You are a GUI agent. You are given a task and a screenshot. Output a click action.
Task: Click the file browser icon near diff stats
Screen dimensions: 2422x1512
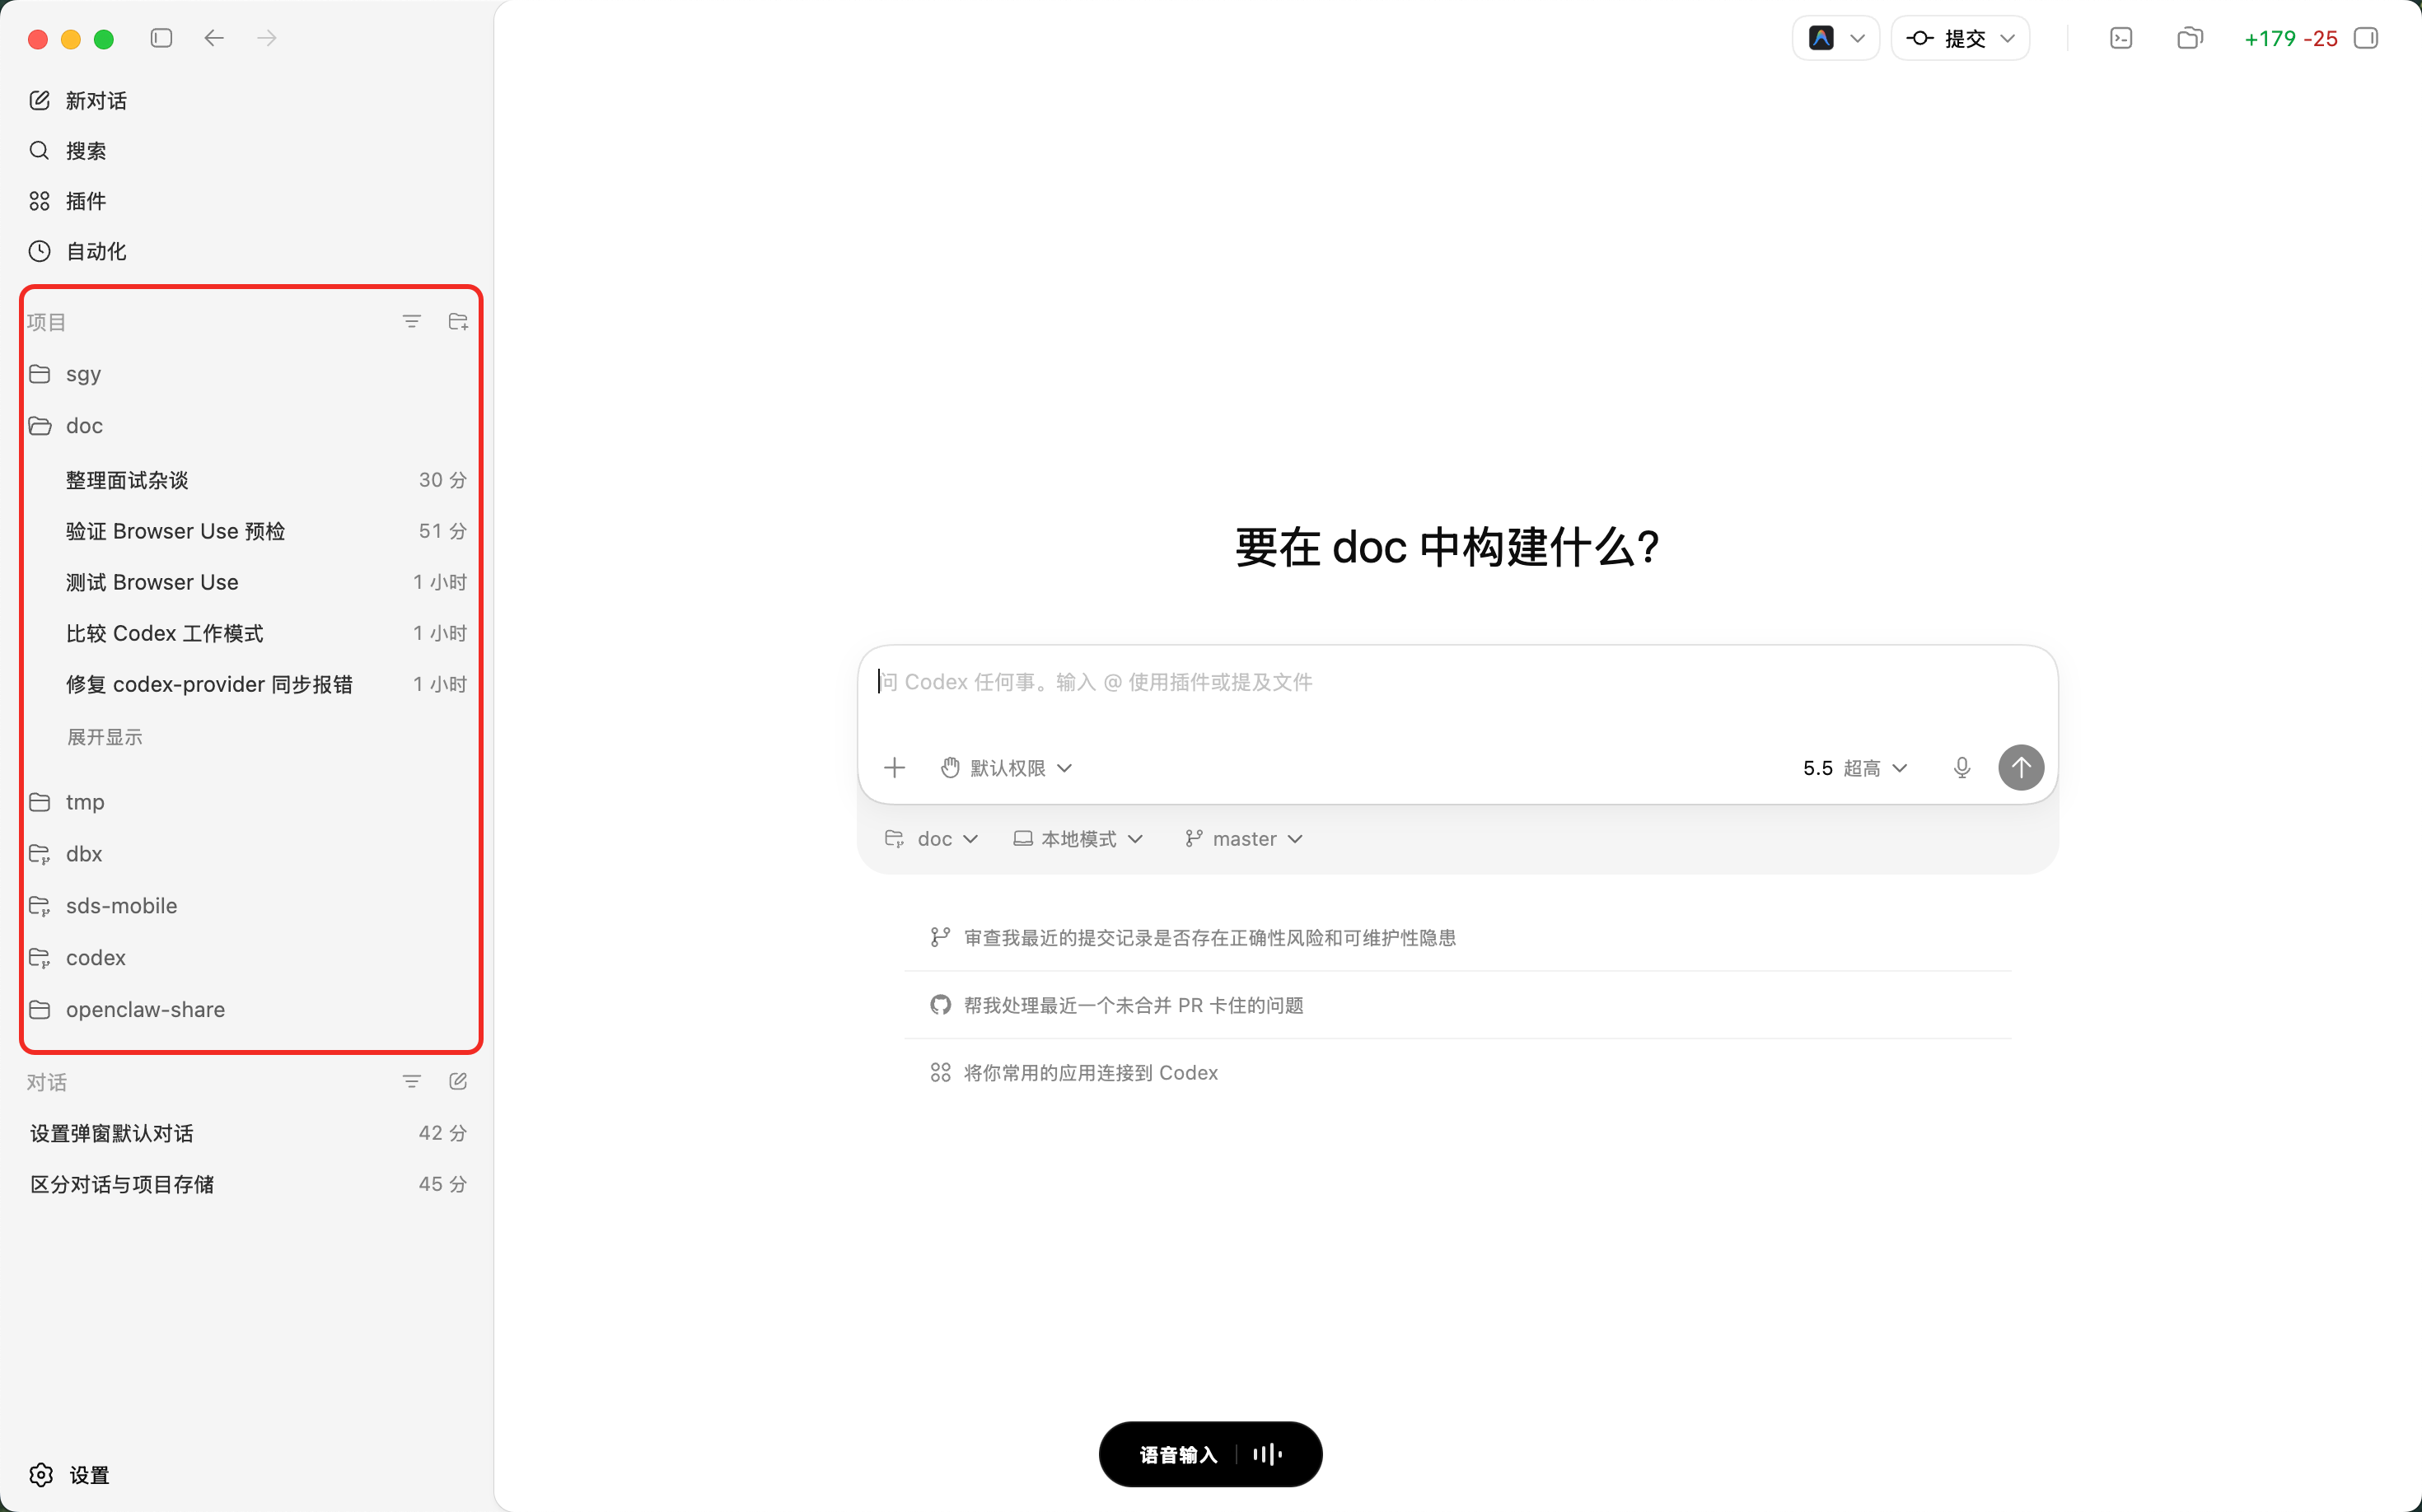[2190, 38]
